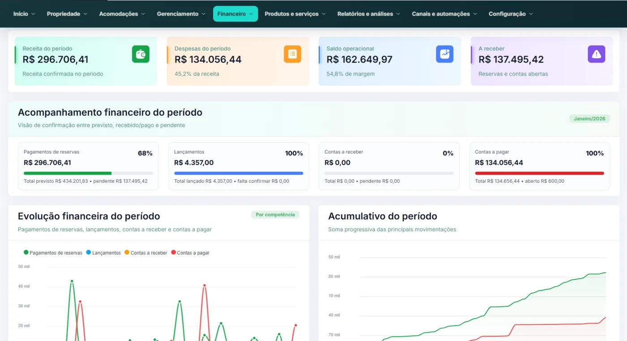Toggle the Lançamentos series in chart legend
Image resolution: width=627 pixels, height=341 pixels.
click(103, 253)
